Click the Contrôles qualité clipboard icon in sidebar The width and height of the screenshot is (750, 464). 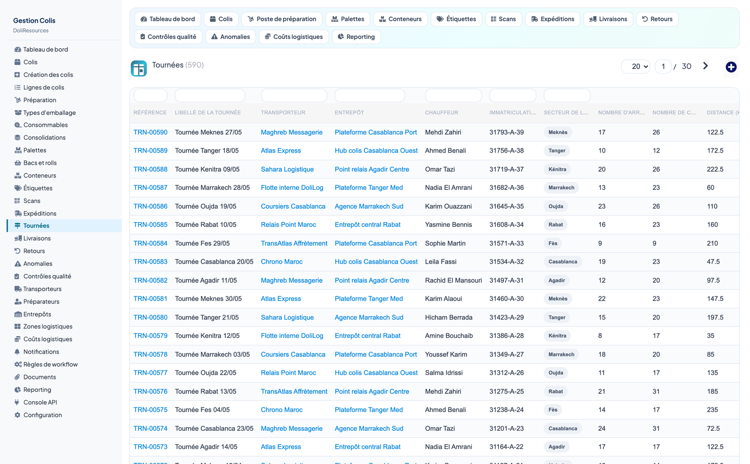coord(18,277)
